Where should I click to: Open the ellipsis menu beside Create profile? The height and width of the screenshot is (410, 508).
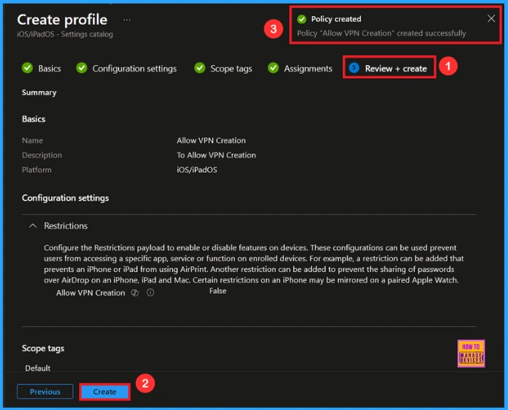tap(127, 20)
